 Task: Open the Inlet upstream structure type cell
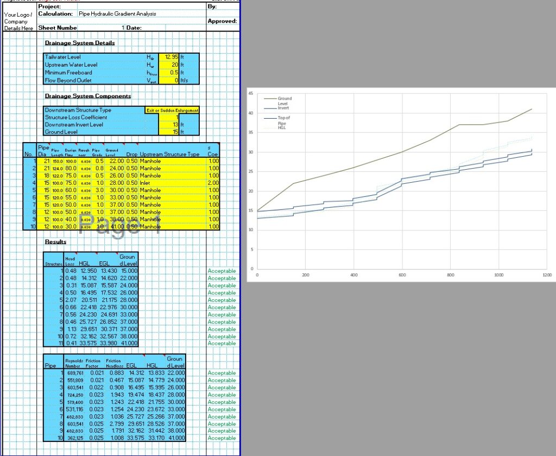[x=169, y=183]
